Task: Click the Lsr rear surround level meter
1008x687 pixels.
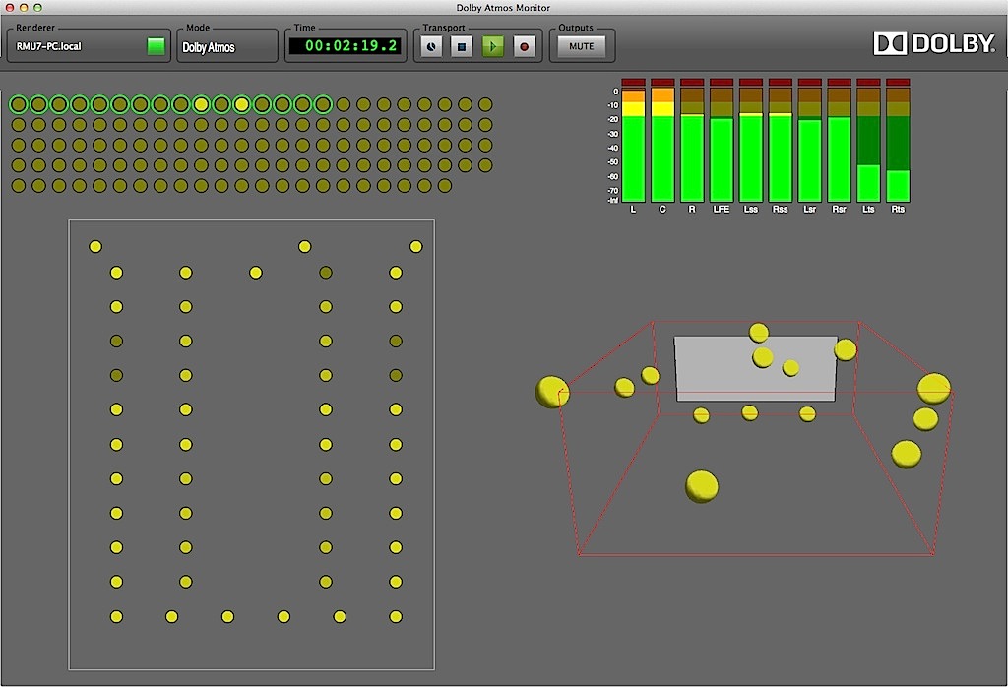Action: click(810, 140)
